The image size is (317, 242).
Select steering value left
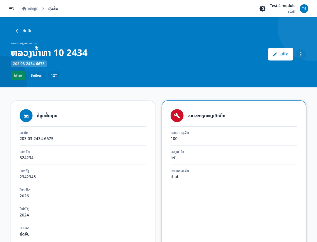coord(174,158)
